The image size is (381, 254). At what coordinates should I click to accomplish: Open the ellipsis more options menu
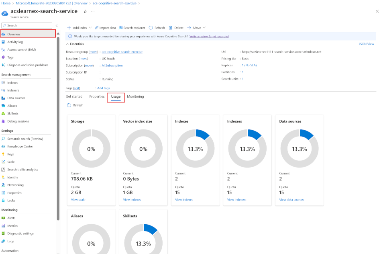coord(93,11)
